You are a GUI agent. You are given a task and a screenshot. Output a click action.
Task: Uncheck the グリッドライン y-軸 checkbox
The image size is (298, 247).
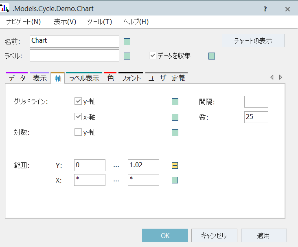click(x=78, y=101)
